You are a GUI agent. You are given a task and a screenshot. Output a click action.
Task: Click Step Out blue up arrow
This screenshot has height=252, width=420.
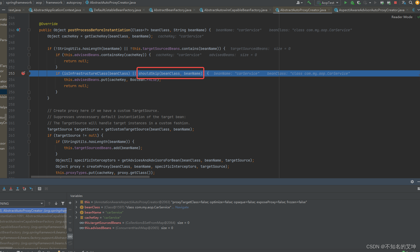click(x=18, y=189)
